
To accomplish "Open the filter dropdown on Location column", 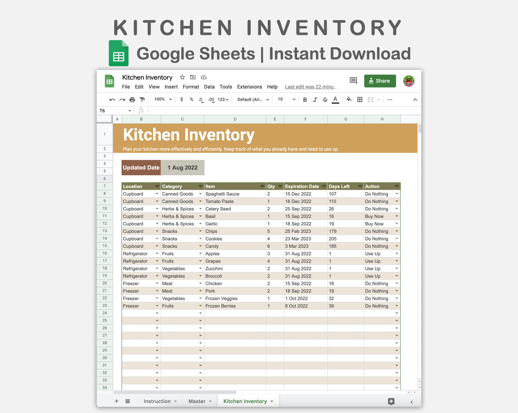I will click(157, 186).
